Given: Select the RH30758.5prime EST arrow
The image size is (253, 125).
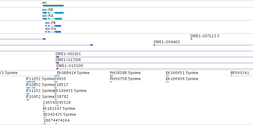Looking at the screenshot, I should pos(111,82).
